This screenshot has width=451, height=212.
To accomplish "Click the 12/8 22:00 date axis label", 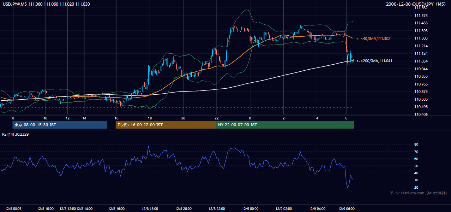I will click(x=217, y=208).
